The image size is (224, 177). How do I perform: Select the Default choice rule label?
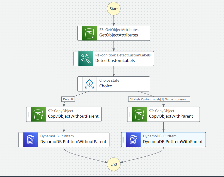[x=68, y=99]
